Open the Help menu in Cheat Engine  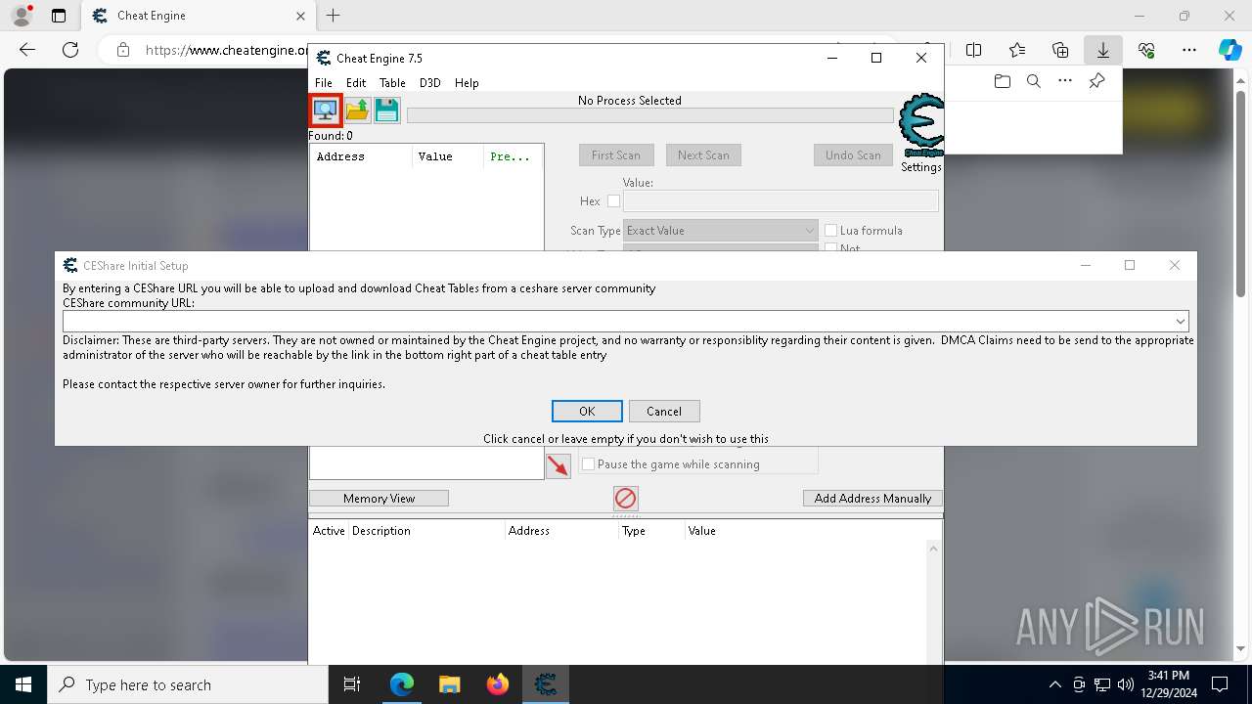point(467,83)
